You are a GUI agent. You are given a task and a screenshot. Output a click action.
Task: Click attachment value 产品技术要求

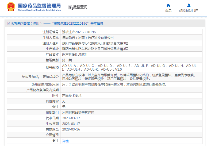click(72, 96)
